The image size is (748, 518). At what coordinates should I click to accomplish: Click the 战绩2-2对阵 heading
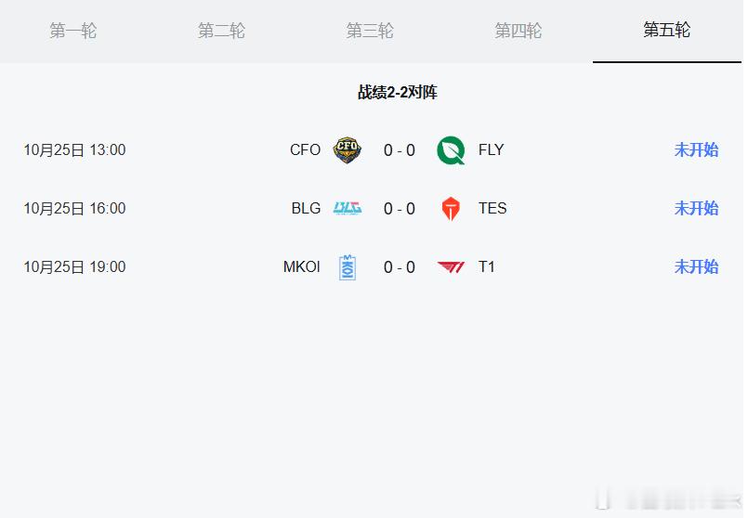[397, 93]
